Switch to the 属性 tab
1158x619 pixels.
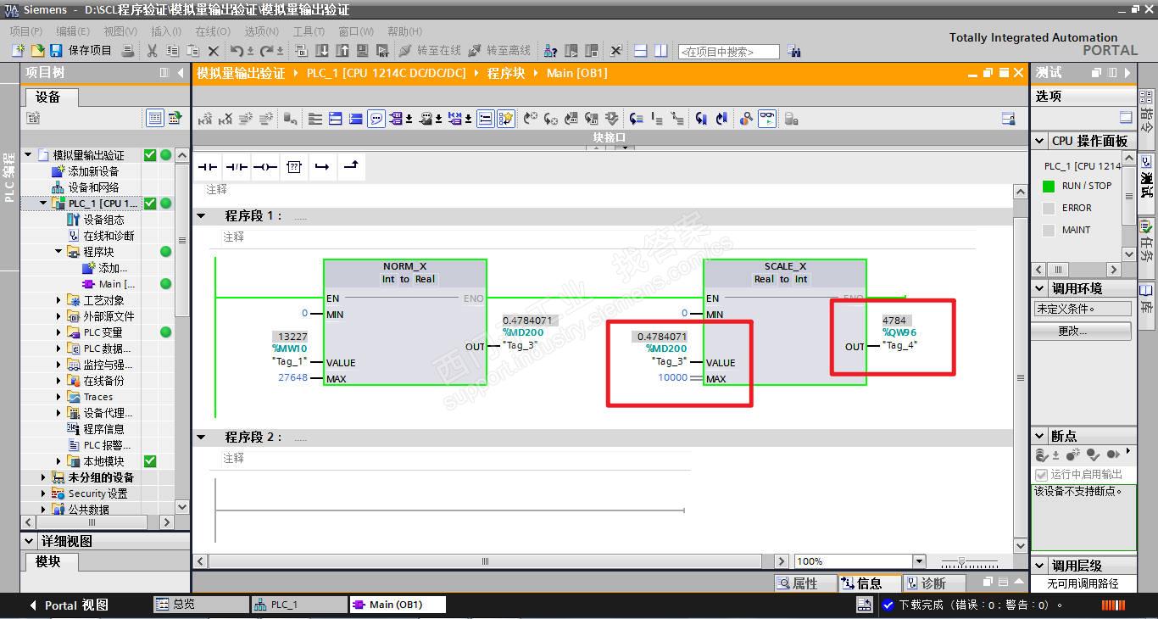804,583
